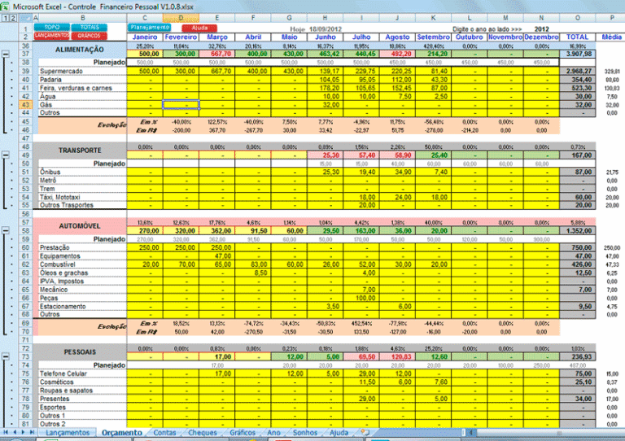The image size is (625, 441).
Task: Click the horizontal scrollbar left arrow
Action: (x=471, y=432)
